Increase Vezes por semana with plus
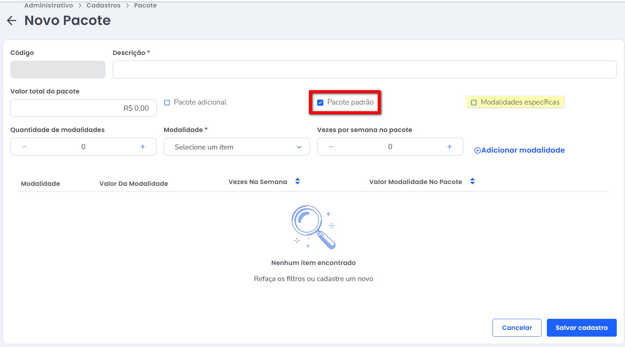The image size is (625, 347). pos(449,147)
